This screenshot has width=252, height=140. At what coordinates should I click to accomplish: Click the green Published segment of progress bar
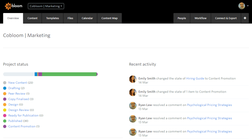coord(69,74)
